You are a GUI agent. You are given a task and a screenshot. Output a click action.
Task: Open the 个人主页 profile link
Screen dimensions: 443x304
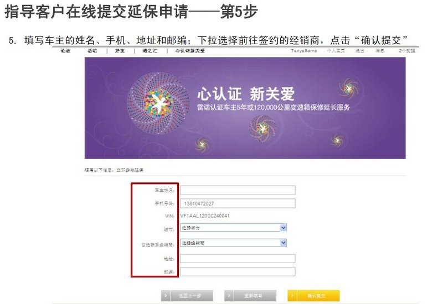point(336,51)
